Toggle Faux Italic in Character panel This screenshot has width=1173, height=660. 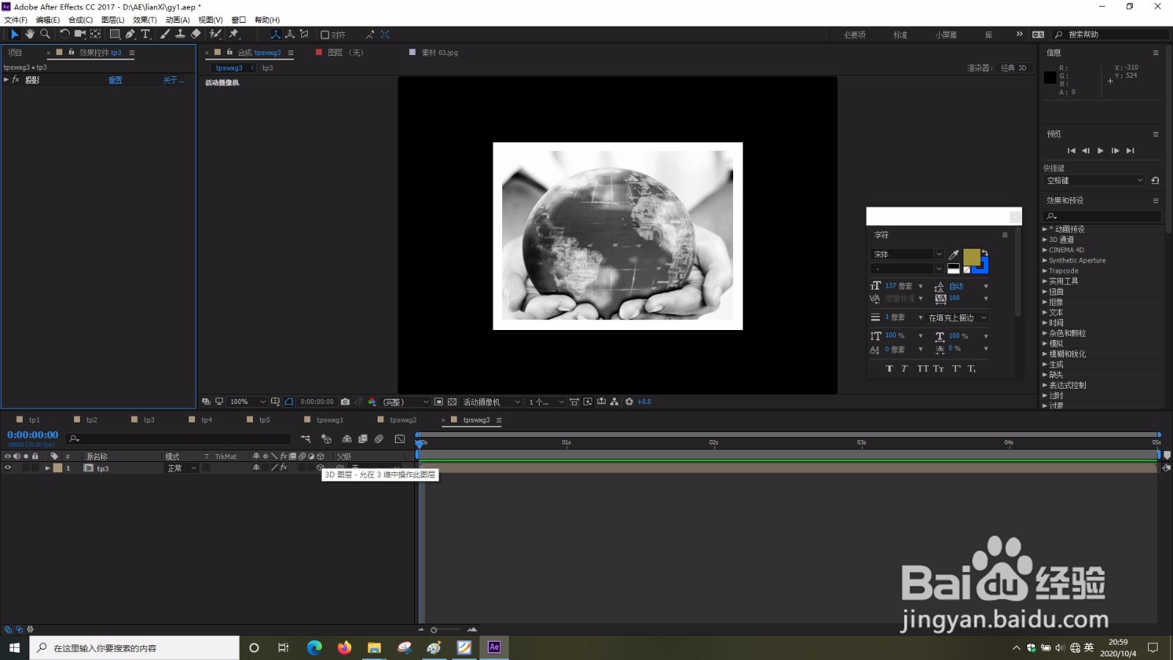point(904,368)
